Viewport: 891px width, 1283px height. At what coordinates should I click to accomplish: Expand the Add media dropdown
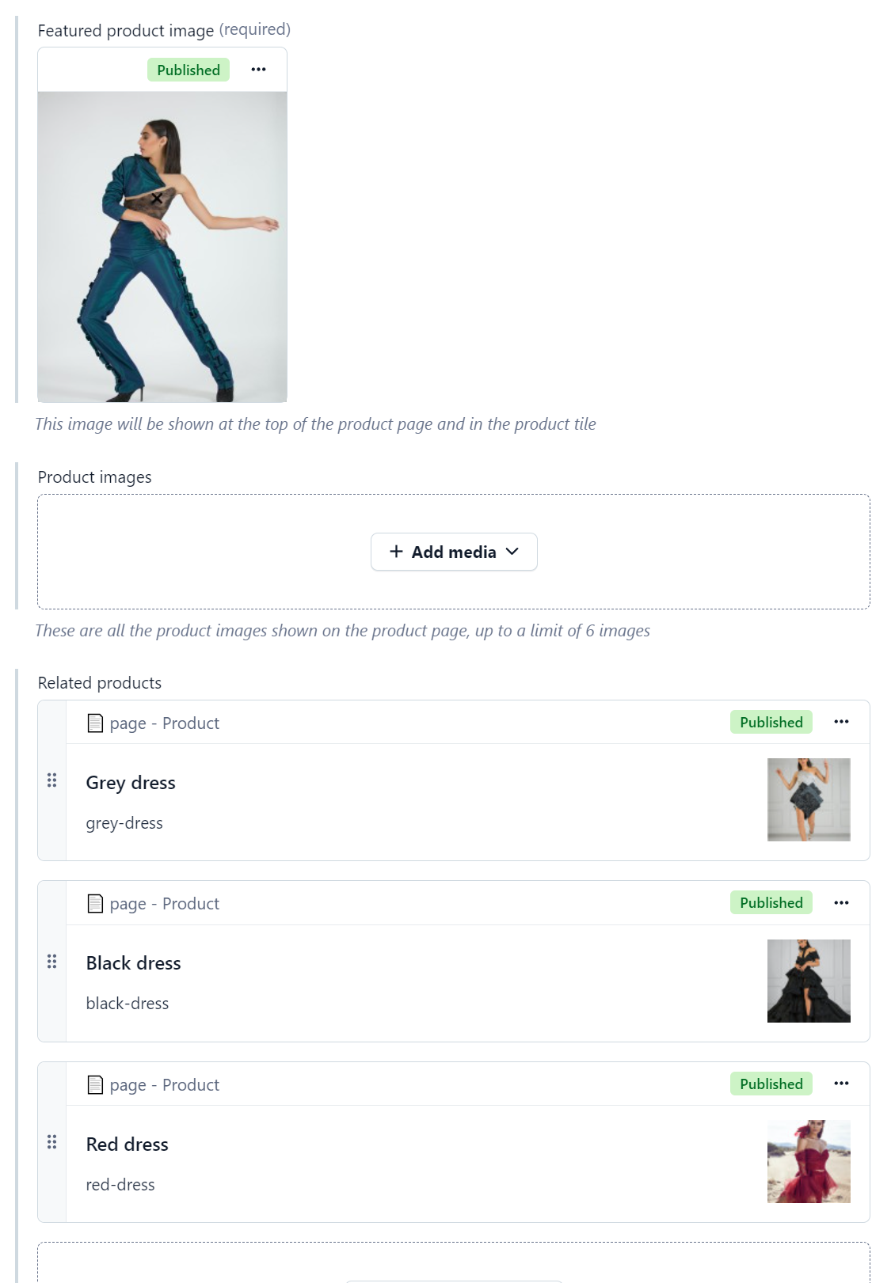tap(454, 552)
